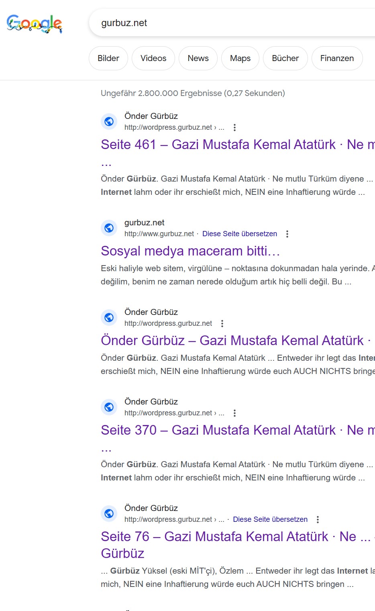375x611 pixels.
Task: Click the 'gurbuz.net' site name above Sosyal medya
Action: [x=145, y=223]
